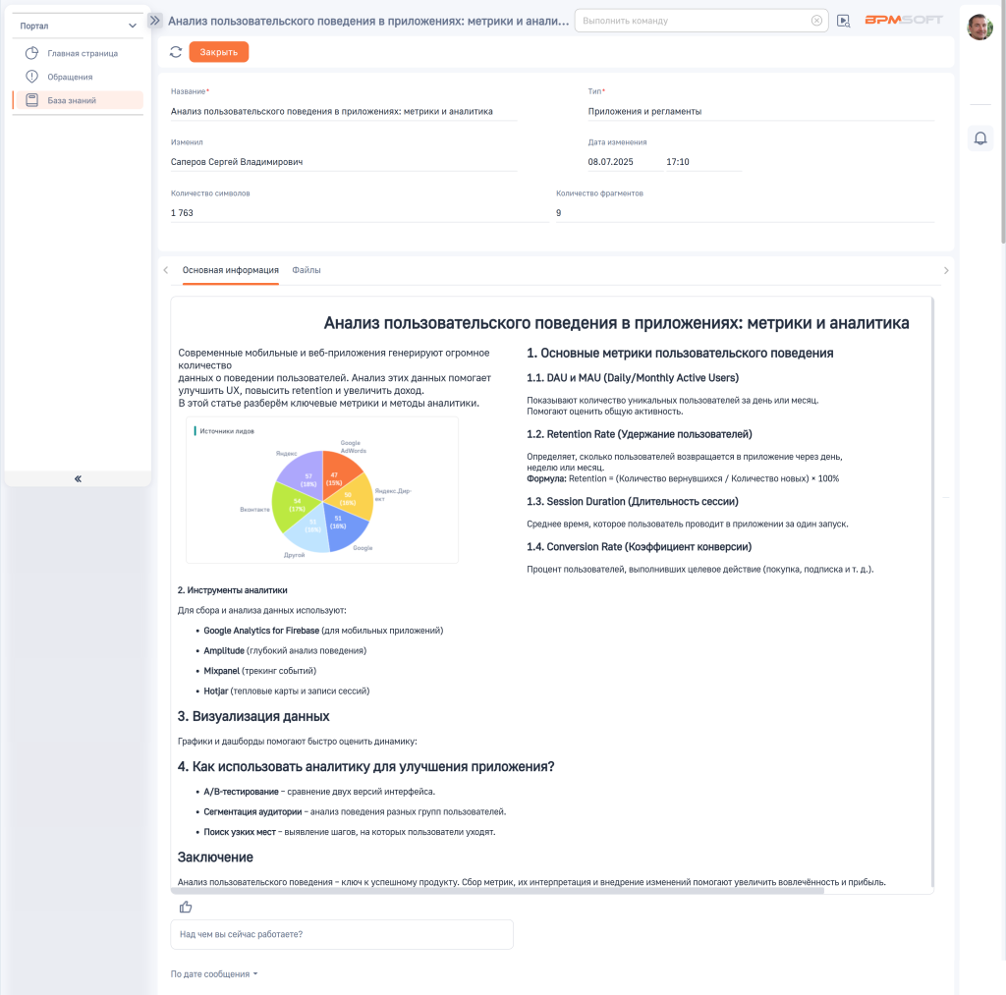Open the process run icon near search
The image size is (1006, 995).
tap(843, 22)
